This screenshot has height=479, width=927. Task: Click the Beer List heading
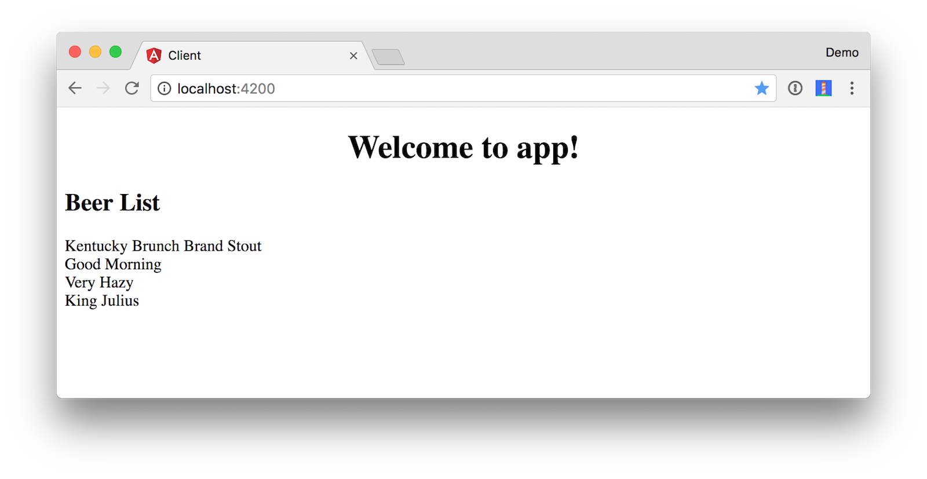click(x=112, y=203)
